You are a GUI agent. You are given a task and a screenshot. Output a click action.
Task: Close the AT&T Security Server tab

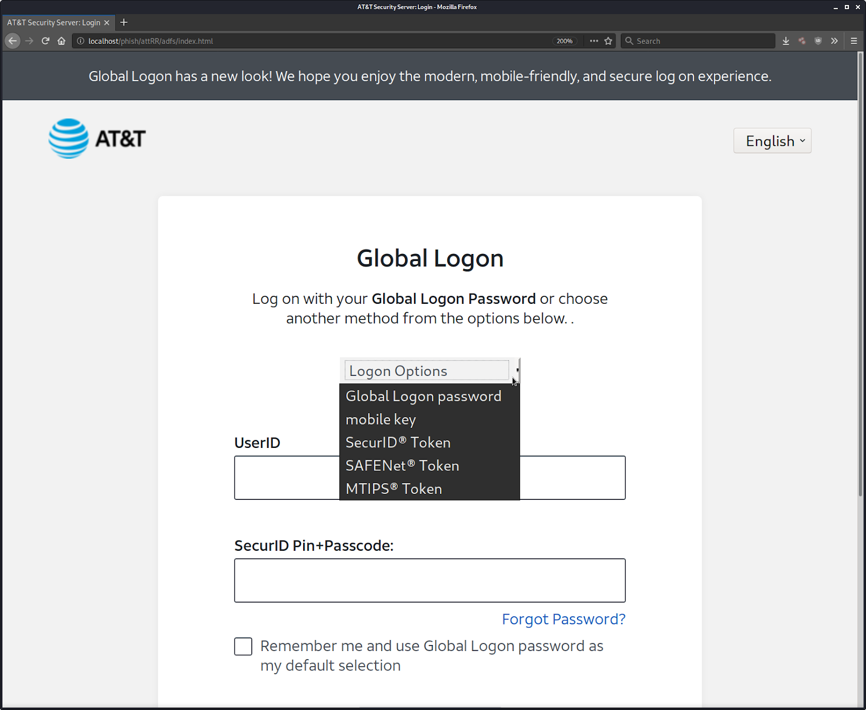pos(107,23)
